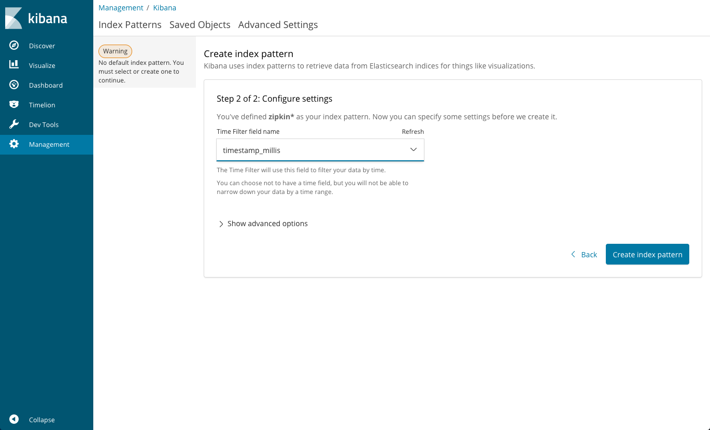Go to Management breadcrumb link
Screen dimensions: 710x430
coord(121,8)
